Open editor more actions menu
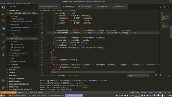Image resolution: width=172 pixels, height=97 pixels. coord(169,7)
